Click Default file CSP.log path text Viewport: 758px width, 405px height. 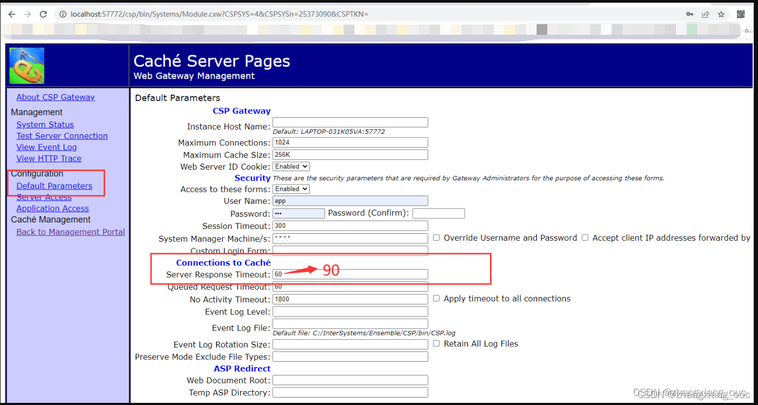click(364, 333)
